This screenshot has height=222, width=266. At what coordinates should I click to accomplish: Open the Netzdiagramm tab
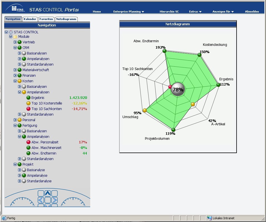coord(66,19)
